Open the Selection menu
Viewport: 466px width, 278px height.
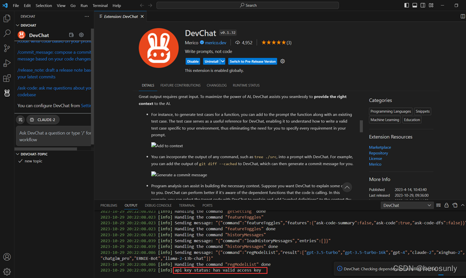tap(44, 5)
